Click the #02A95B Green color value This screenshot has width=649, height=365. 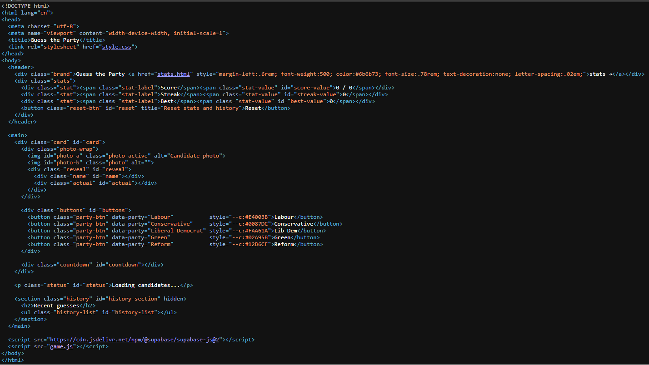257,237
